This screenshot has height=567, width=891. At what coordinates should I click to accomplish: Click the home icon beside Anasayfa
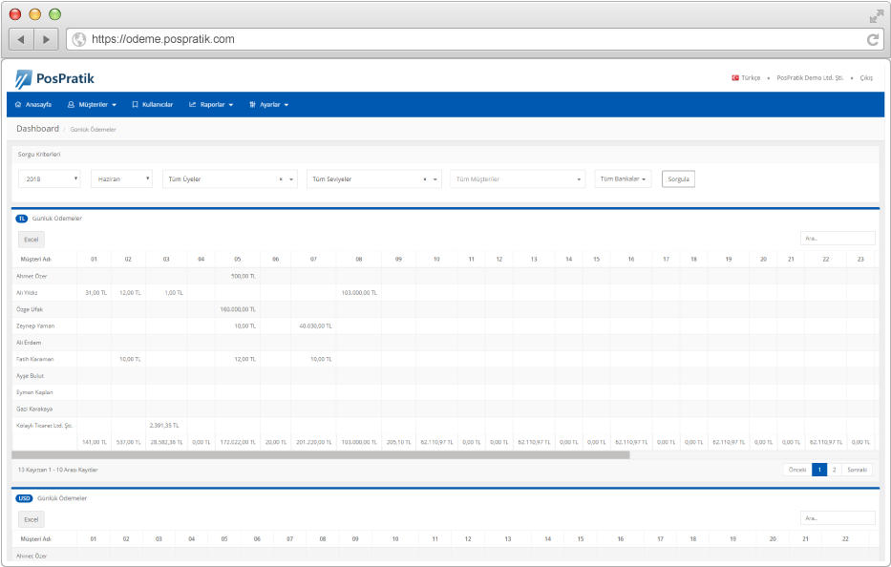[x=18, y=105]
